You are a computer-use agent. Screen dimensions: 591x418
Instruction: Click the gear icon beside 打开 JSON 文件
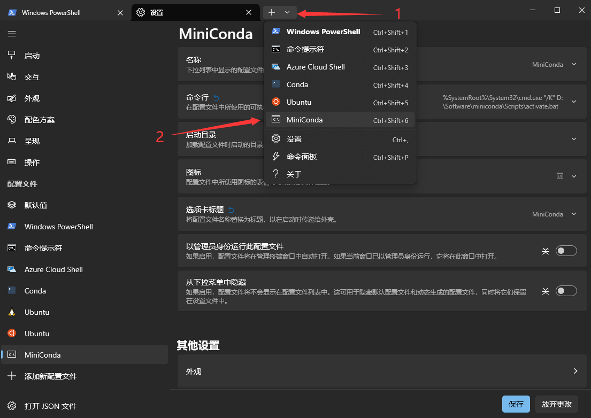(x=12, y=406)
